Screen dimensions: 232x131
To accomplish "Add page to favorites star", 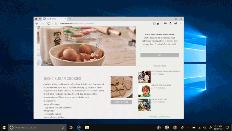I will (x=158, y=23).
